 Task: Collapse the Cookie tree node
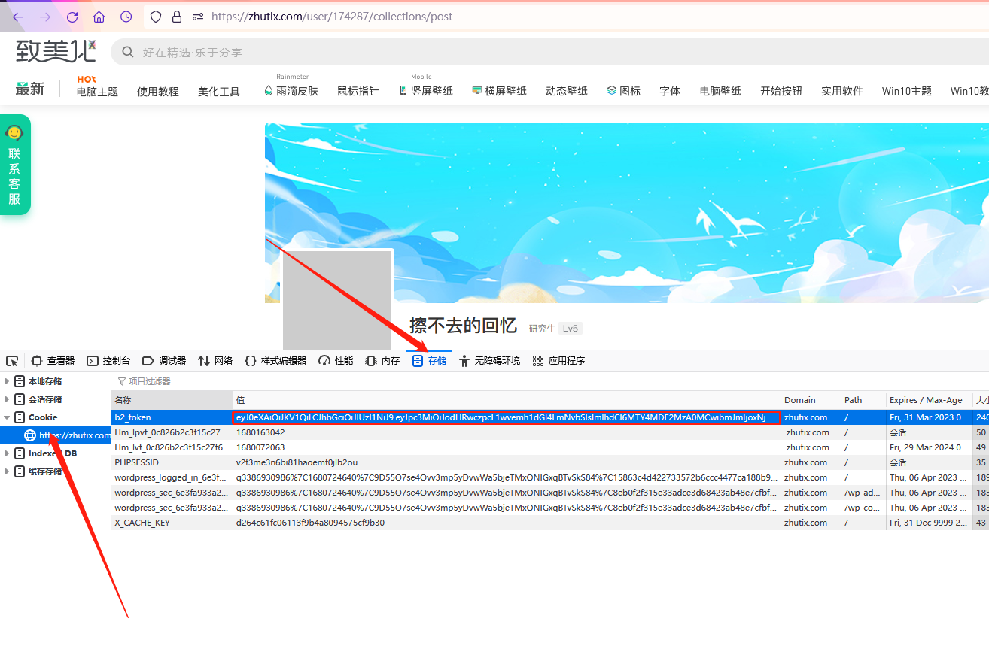click(8, 417)
